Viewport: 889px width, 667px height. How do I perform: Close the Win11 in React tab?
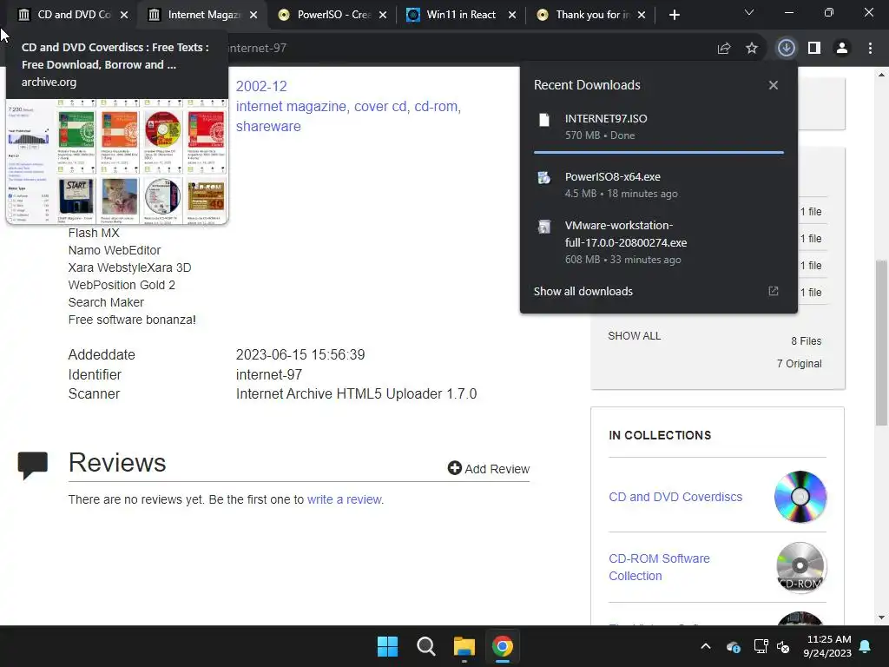click(512, 15)
